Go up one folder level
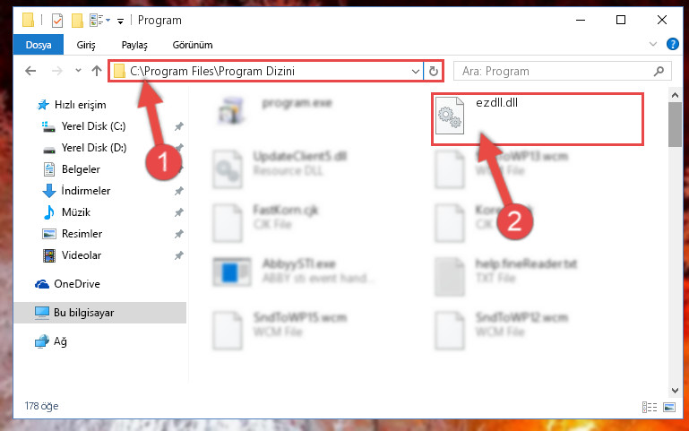 (97, 71)
